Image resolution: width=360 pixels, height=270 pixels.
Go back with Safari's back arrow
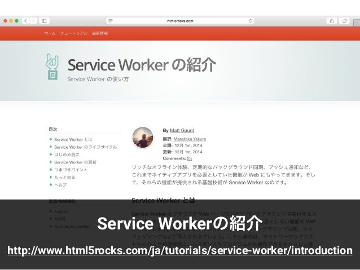pos(26,21)
